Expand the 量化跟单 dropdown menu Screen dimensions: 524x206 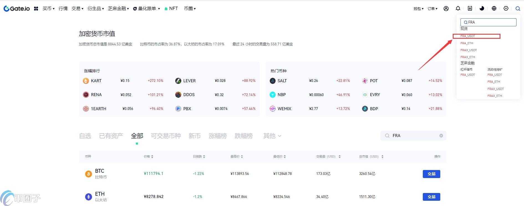(147, 9)
